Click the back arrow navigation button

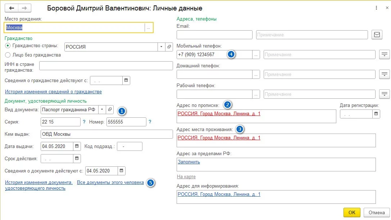pos(12,8)
